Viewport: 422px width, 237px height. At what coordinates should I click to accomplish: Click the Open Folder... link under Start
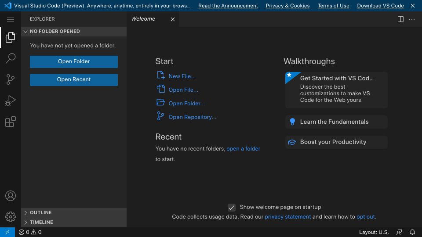tap(186, 104)
